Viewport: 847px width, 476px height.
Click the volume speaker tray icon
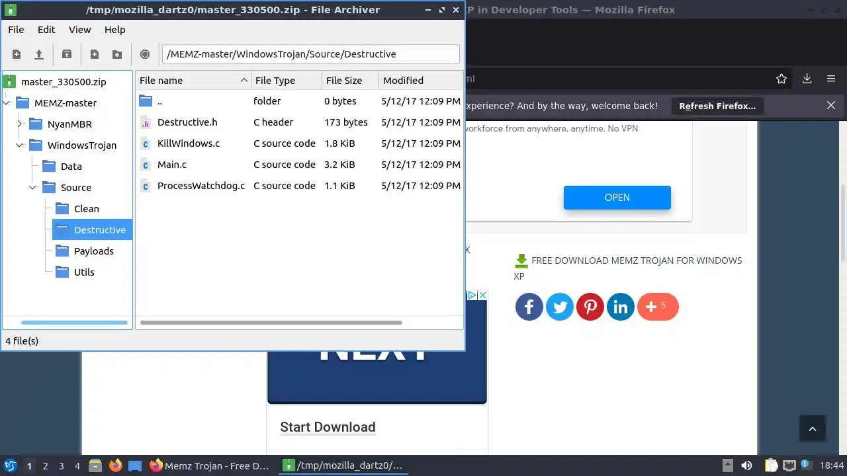point(746,465)
